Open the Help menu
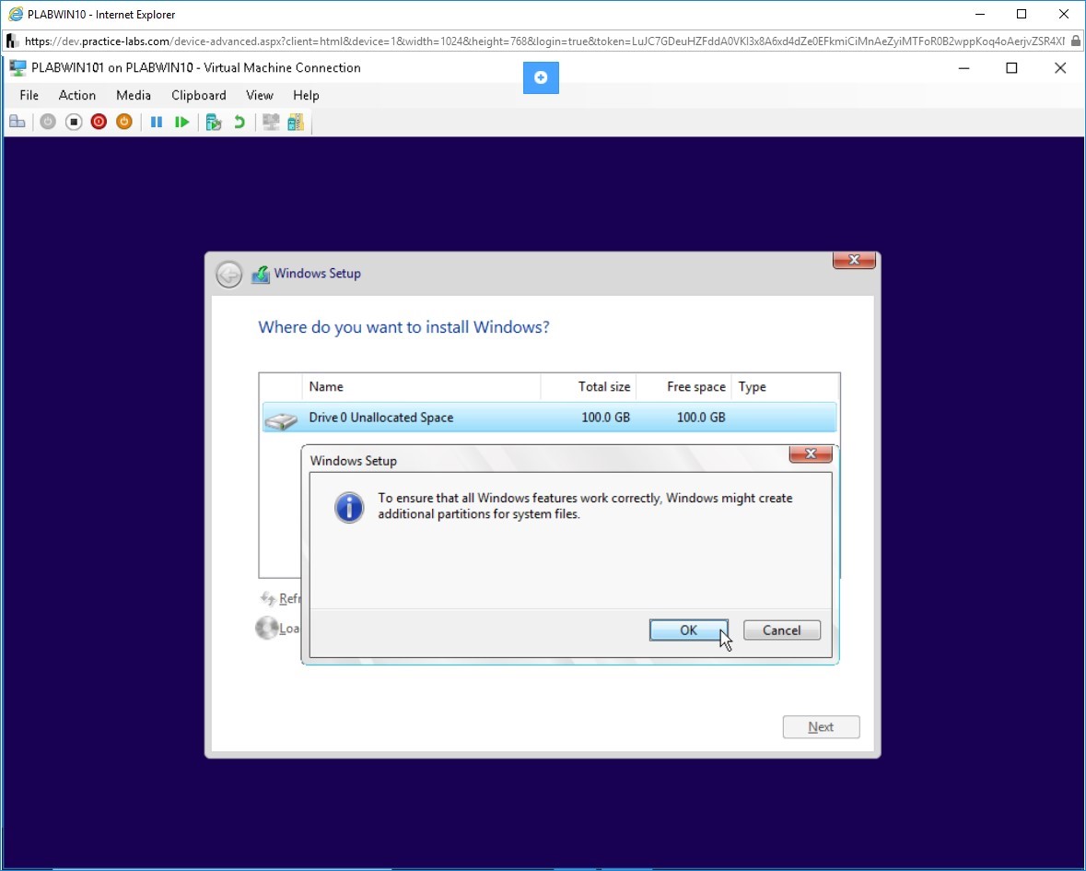The image size is (1086, 871). (306, 96)
